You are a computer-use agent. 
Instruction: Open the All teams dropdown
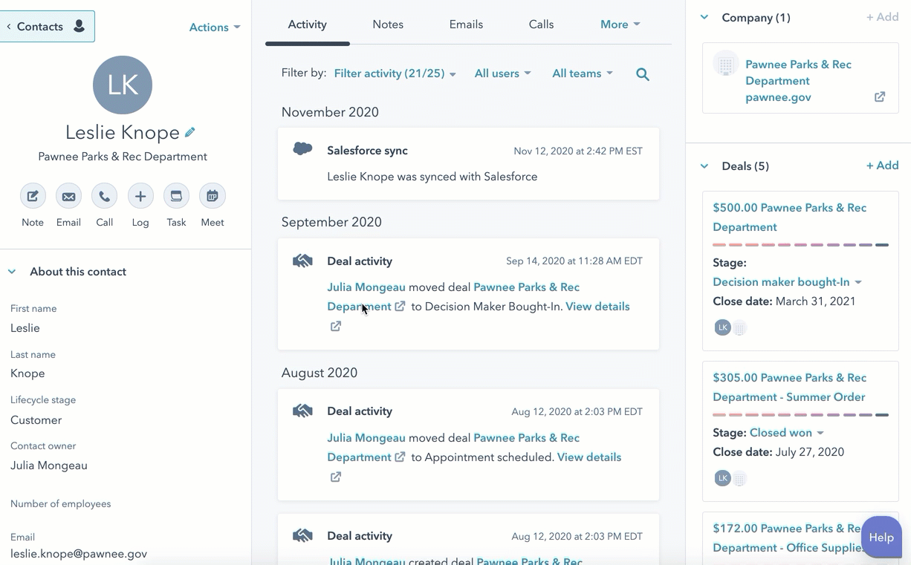[x=583, y=74]
